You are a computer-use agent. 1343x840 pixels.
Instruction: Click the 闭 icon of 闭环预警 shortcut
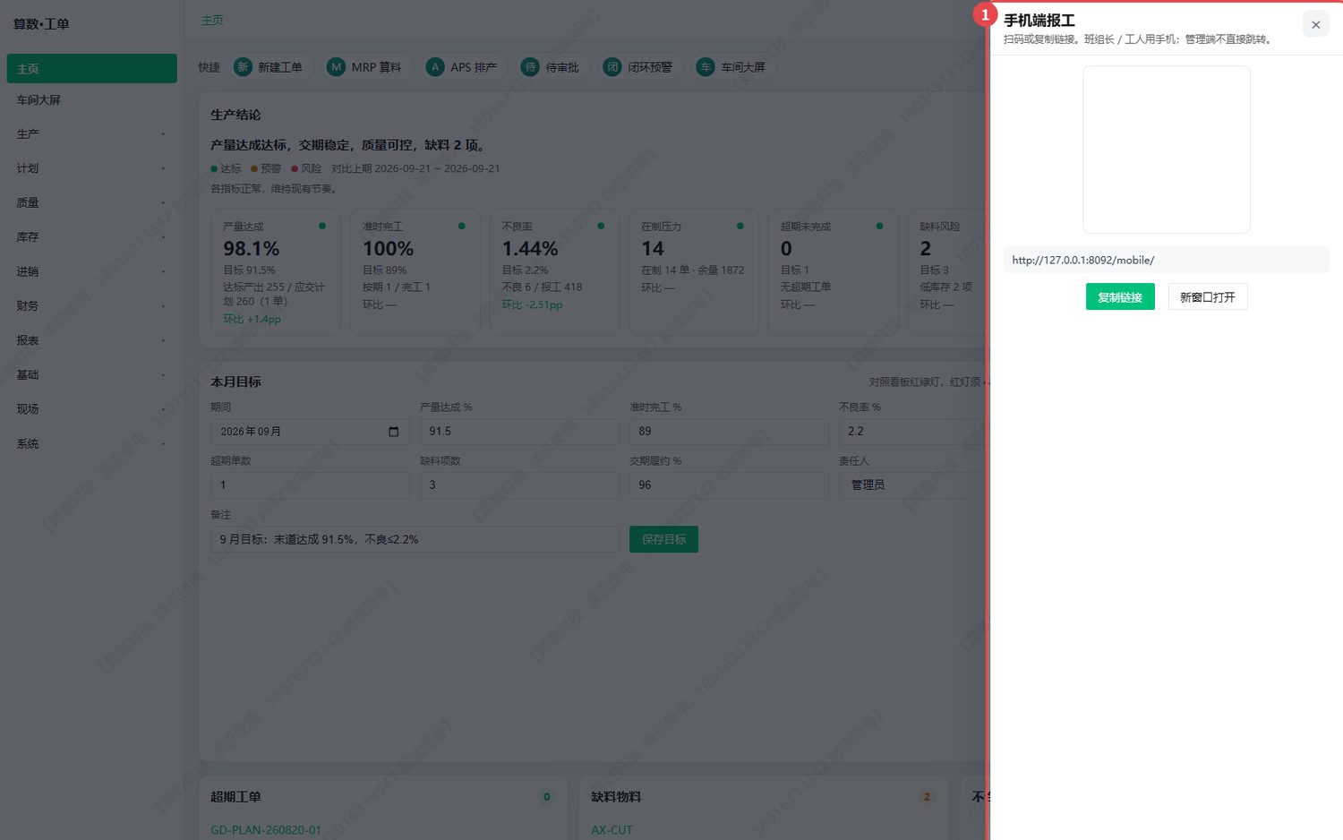pyautogui.click(x=612, y=67)
